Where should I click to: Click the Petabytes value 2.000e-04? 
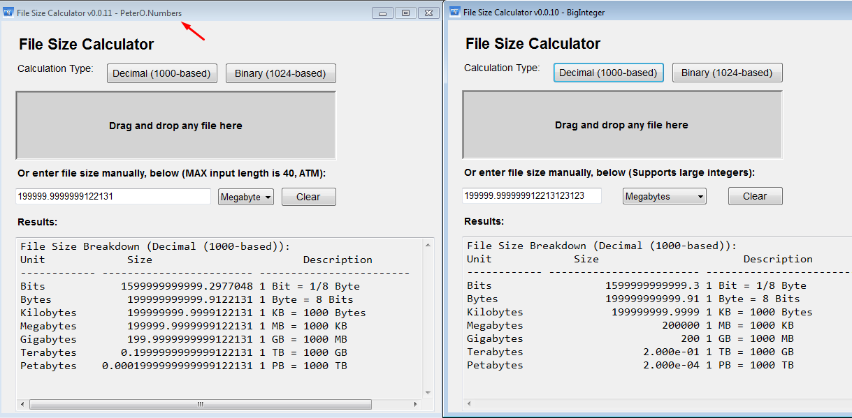tap(671, 365)
